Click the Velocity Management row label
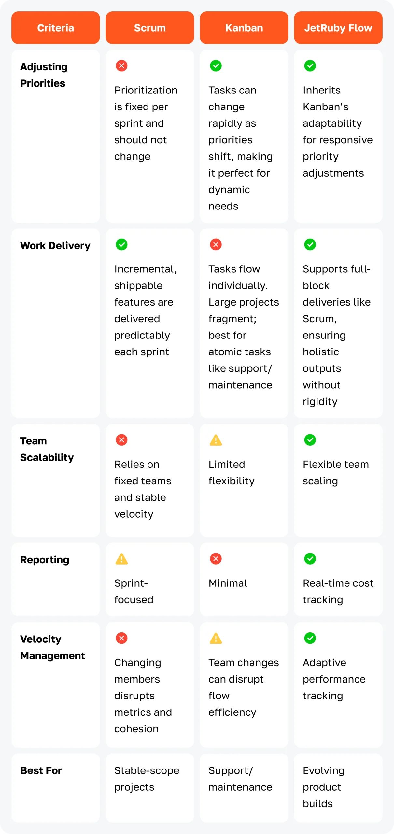 [52, 647]
